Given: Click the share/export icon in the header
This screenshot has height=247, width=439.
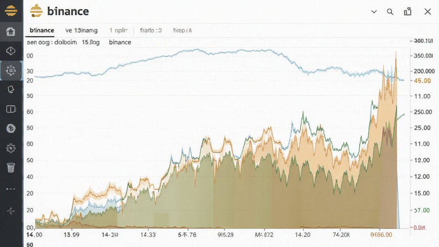Looking at the screenshot, I should (x=408, y=12).
